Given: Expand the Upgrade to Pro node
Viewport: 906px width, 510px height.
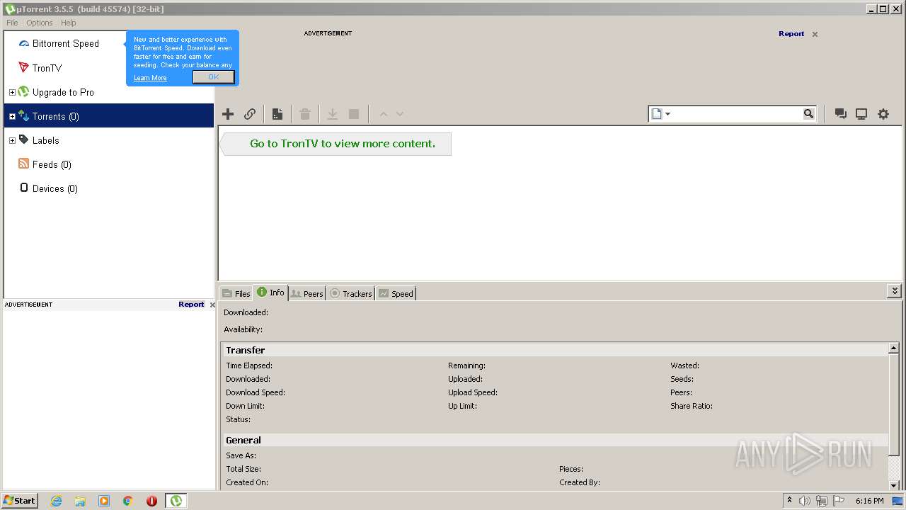Looking at the screenshot, I should 12,92.
